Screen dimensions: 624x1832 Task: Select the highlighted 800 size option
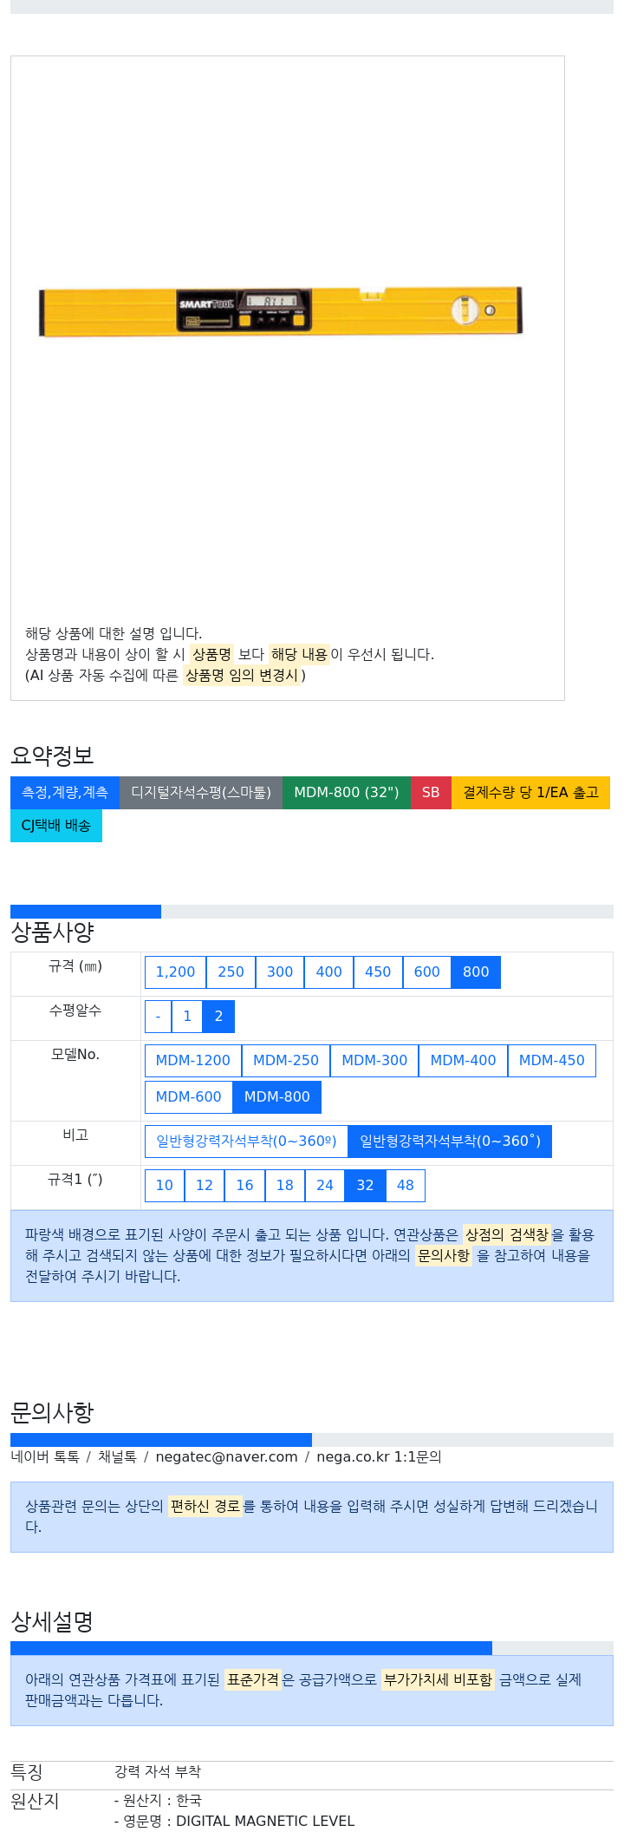click(476, 972)
